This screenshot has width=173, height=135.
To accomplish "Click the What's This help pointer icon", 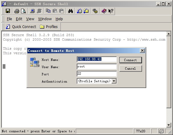I will (x=111, y=11).
